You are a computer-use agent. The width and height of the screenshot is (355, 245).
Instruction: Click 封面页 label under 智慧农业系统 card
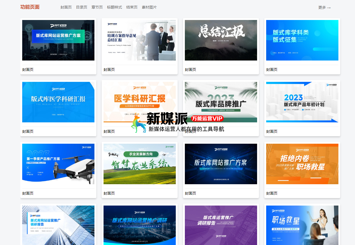tap(109, 193)
